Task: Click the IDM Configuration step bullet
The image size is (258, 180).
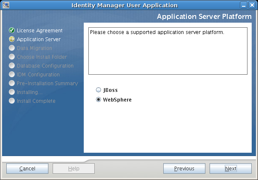Action: pyautogui.click(x=12, y=75)
